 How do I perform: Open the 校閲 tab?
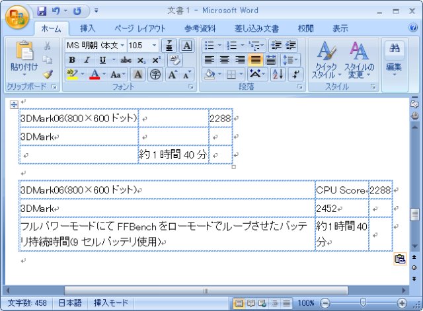pyautogui.click(x=305, y=28)
